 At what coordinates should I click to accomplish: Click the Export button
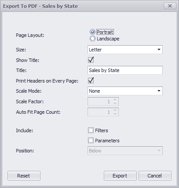point(120,176)
